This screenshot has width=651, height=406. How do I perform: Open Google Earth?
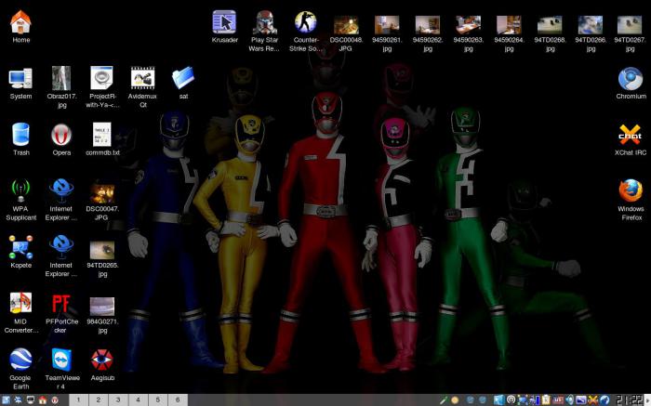point(20,369)
